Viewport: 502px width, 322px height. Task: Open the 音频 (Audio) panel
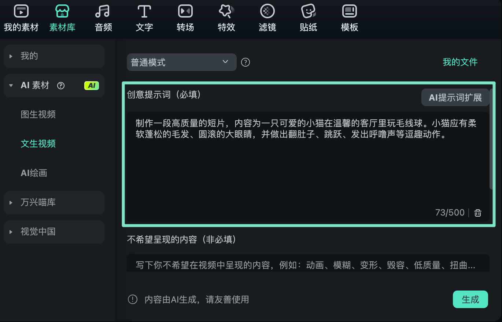[103, 17]
